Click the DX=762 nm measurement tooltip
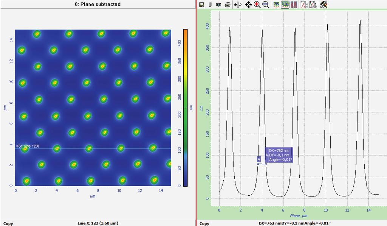The width and height of the screenshot is (387, 226). click(279, 155)
